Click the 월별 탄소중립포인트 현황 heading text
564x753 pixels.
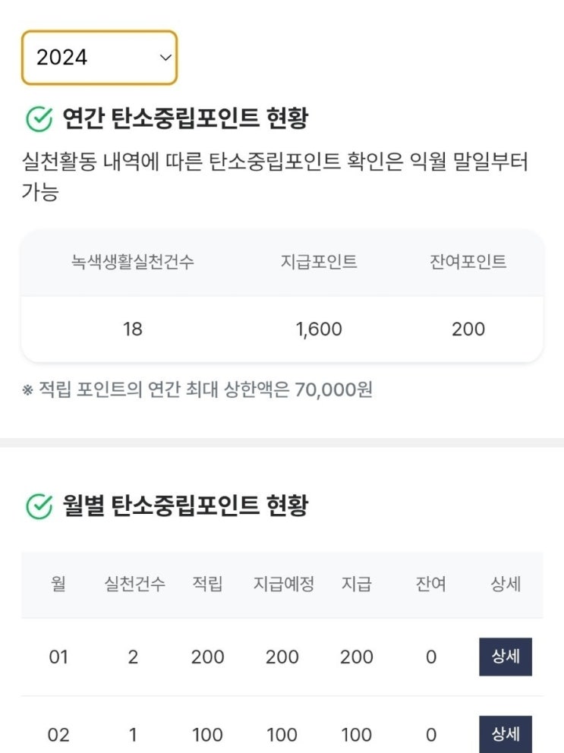pyautogui.click(x=185, y=505)
